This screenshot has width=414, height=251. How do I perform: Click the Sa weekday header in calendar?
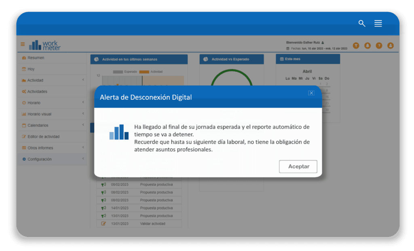pos(321,78)
